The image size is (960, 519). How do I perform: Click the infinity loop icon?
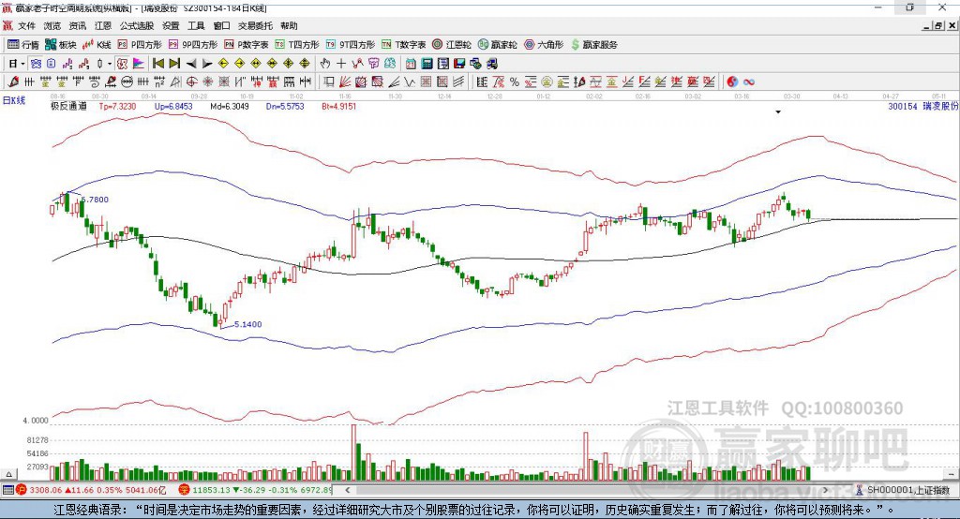coord(748,82)
